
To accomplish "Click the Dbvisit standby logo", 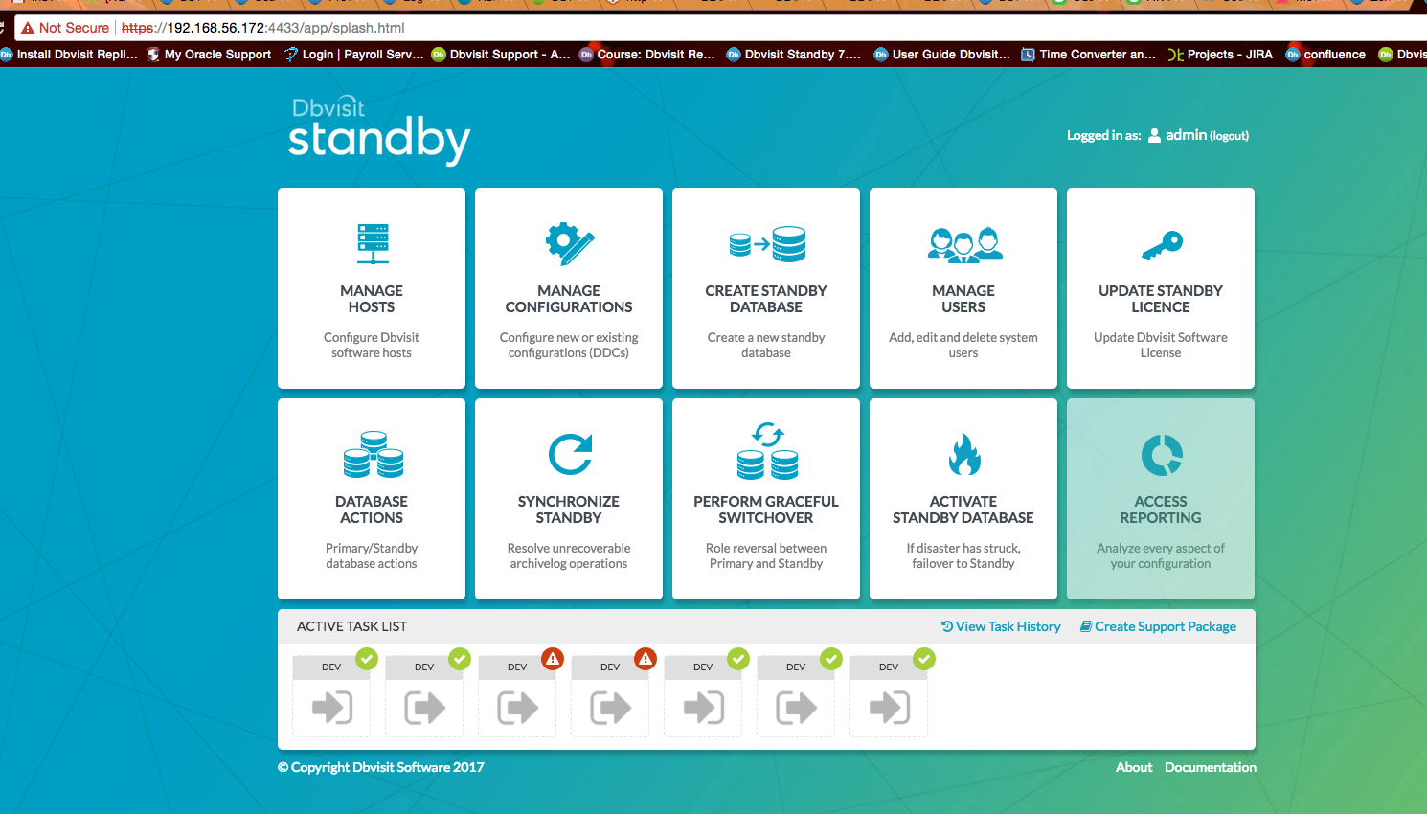I will (379, 130).
